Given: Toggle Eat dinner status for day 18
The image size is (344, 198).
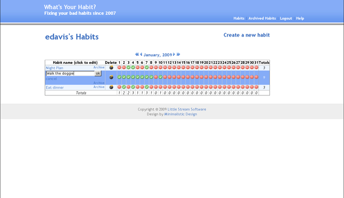Looking at the screenshot, I should point(197,87).
